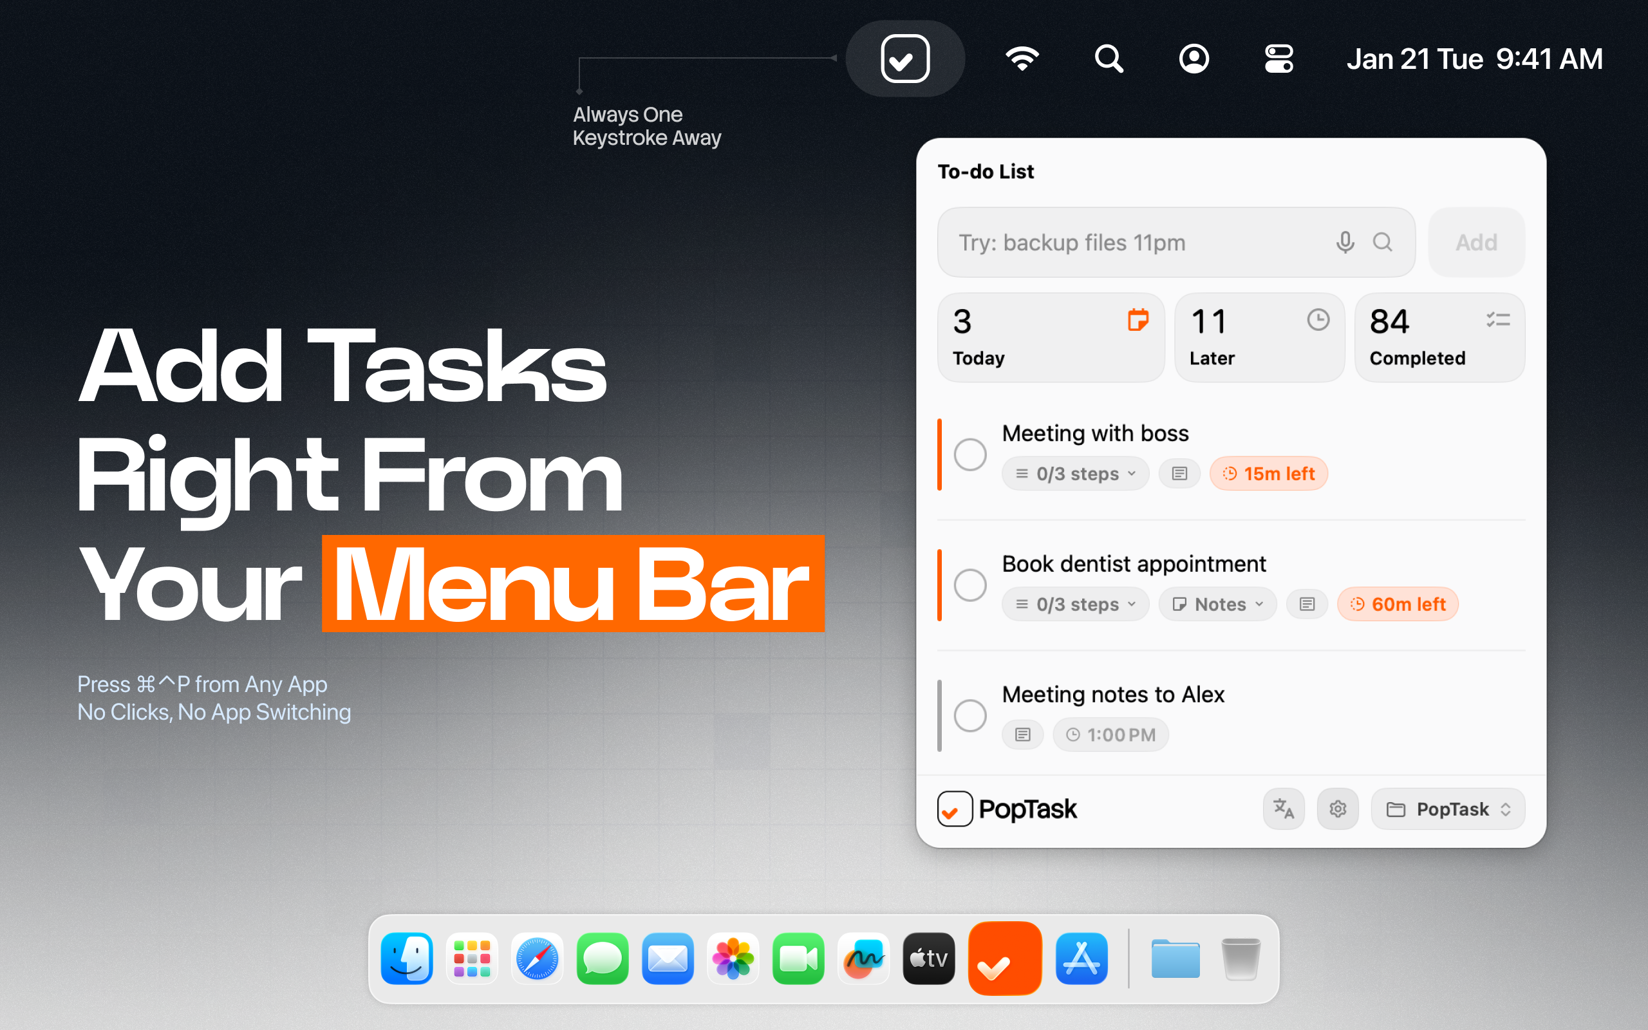Launch the orange PopTask app in Dock
The height and width of the screenshot is (1030, 1648).
(1005, 959)
